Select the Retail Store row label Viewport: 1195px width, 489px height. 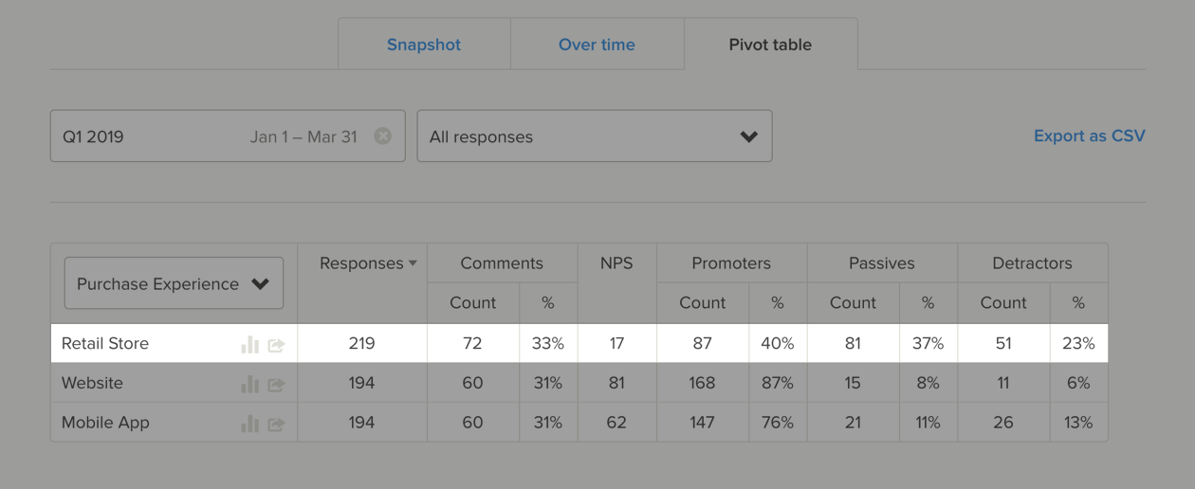point(105,343)
